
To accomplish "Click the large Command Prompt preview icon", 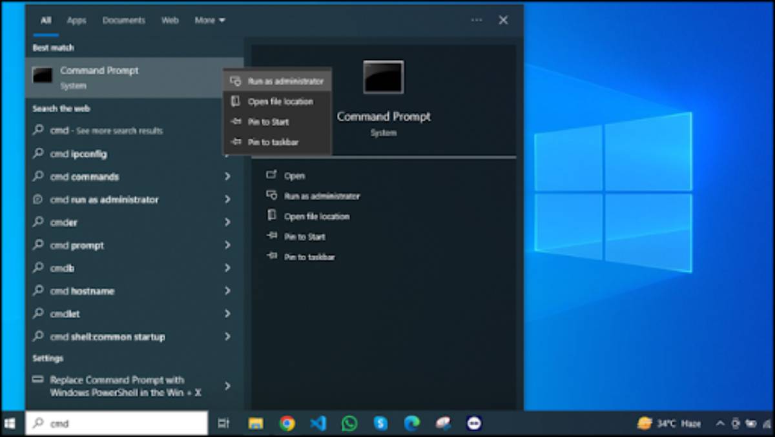I will (383, 77).
